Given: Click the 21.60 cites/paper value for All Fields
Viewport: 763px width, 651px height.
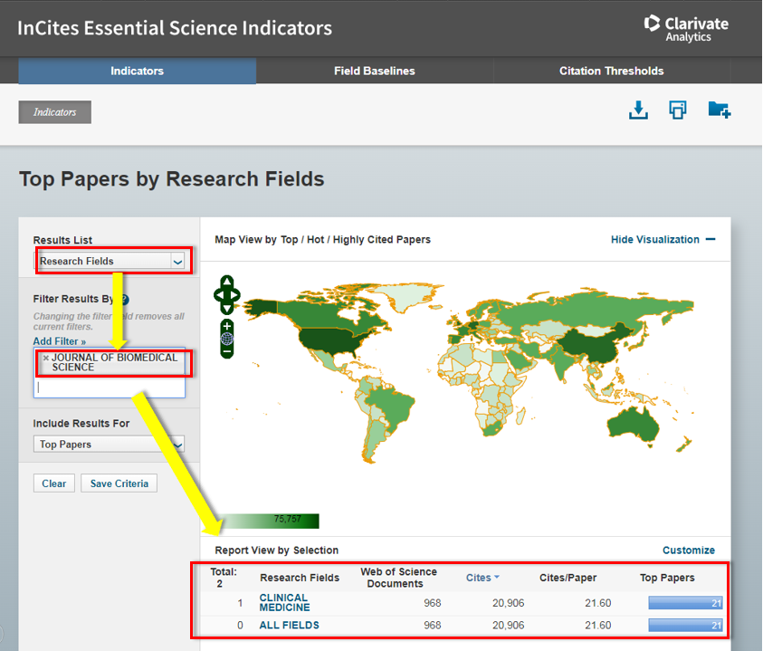Looking at the screenshot, I should click(597, 625).
